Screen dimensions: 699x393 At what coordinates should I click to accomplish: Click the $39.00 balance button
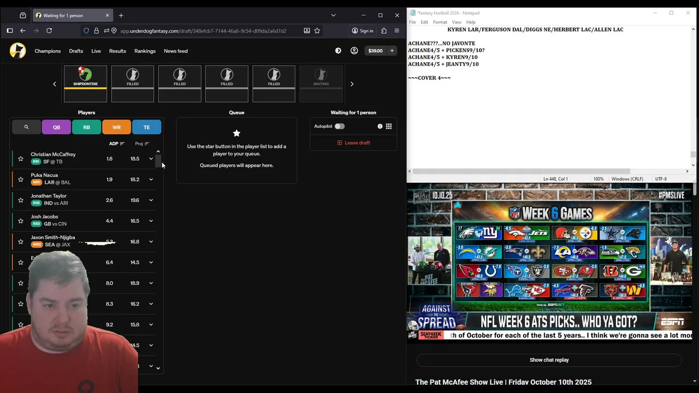point(376,51)
